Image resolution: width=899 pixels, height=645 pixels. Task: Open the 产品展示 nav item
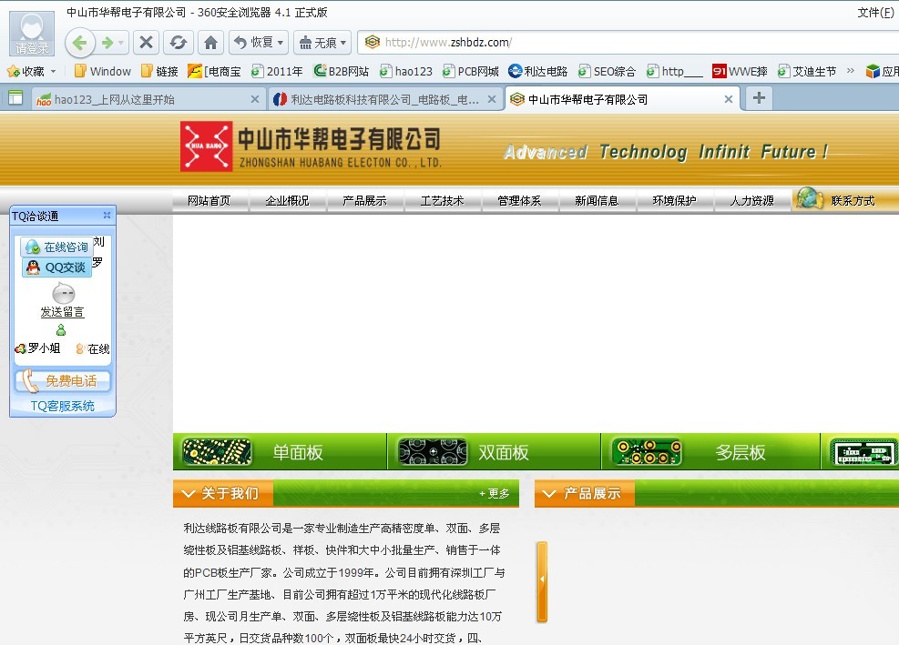coord(364,200)
